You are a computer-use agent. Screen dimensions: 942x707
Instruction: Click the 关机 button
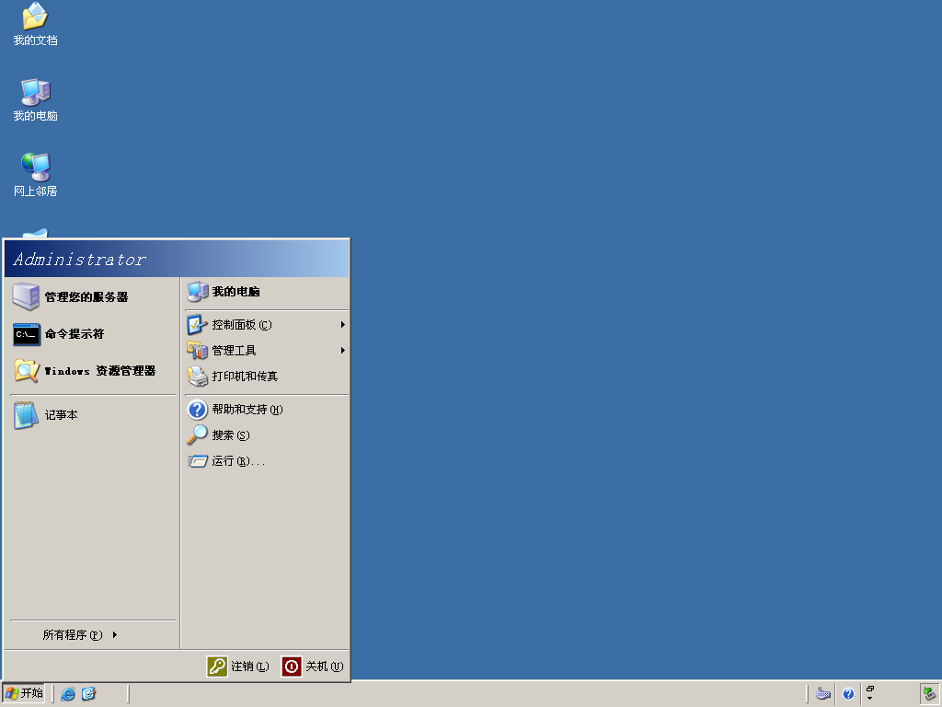pyautogui.click(x=313, y=666)
